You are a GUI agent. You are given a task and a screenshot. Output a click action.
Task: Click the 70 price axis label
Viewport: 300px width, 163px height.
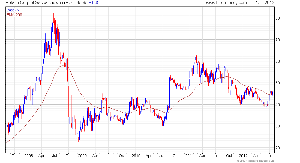point(277,40)
